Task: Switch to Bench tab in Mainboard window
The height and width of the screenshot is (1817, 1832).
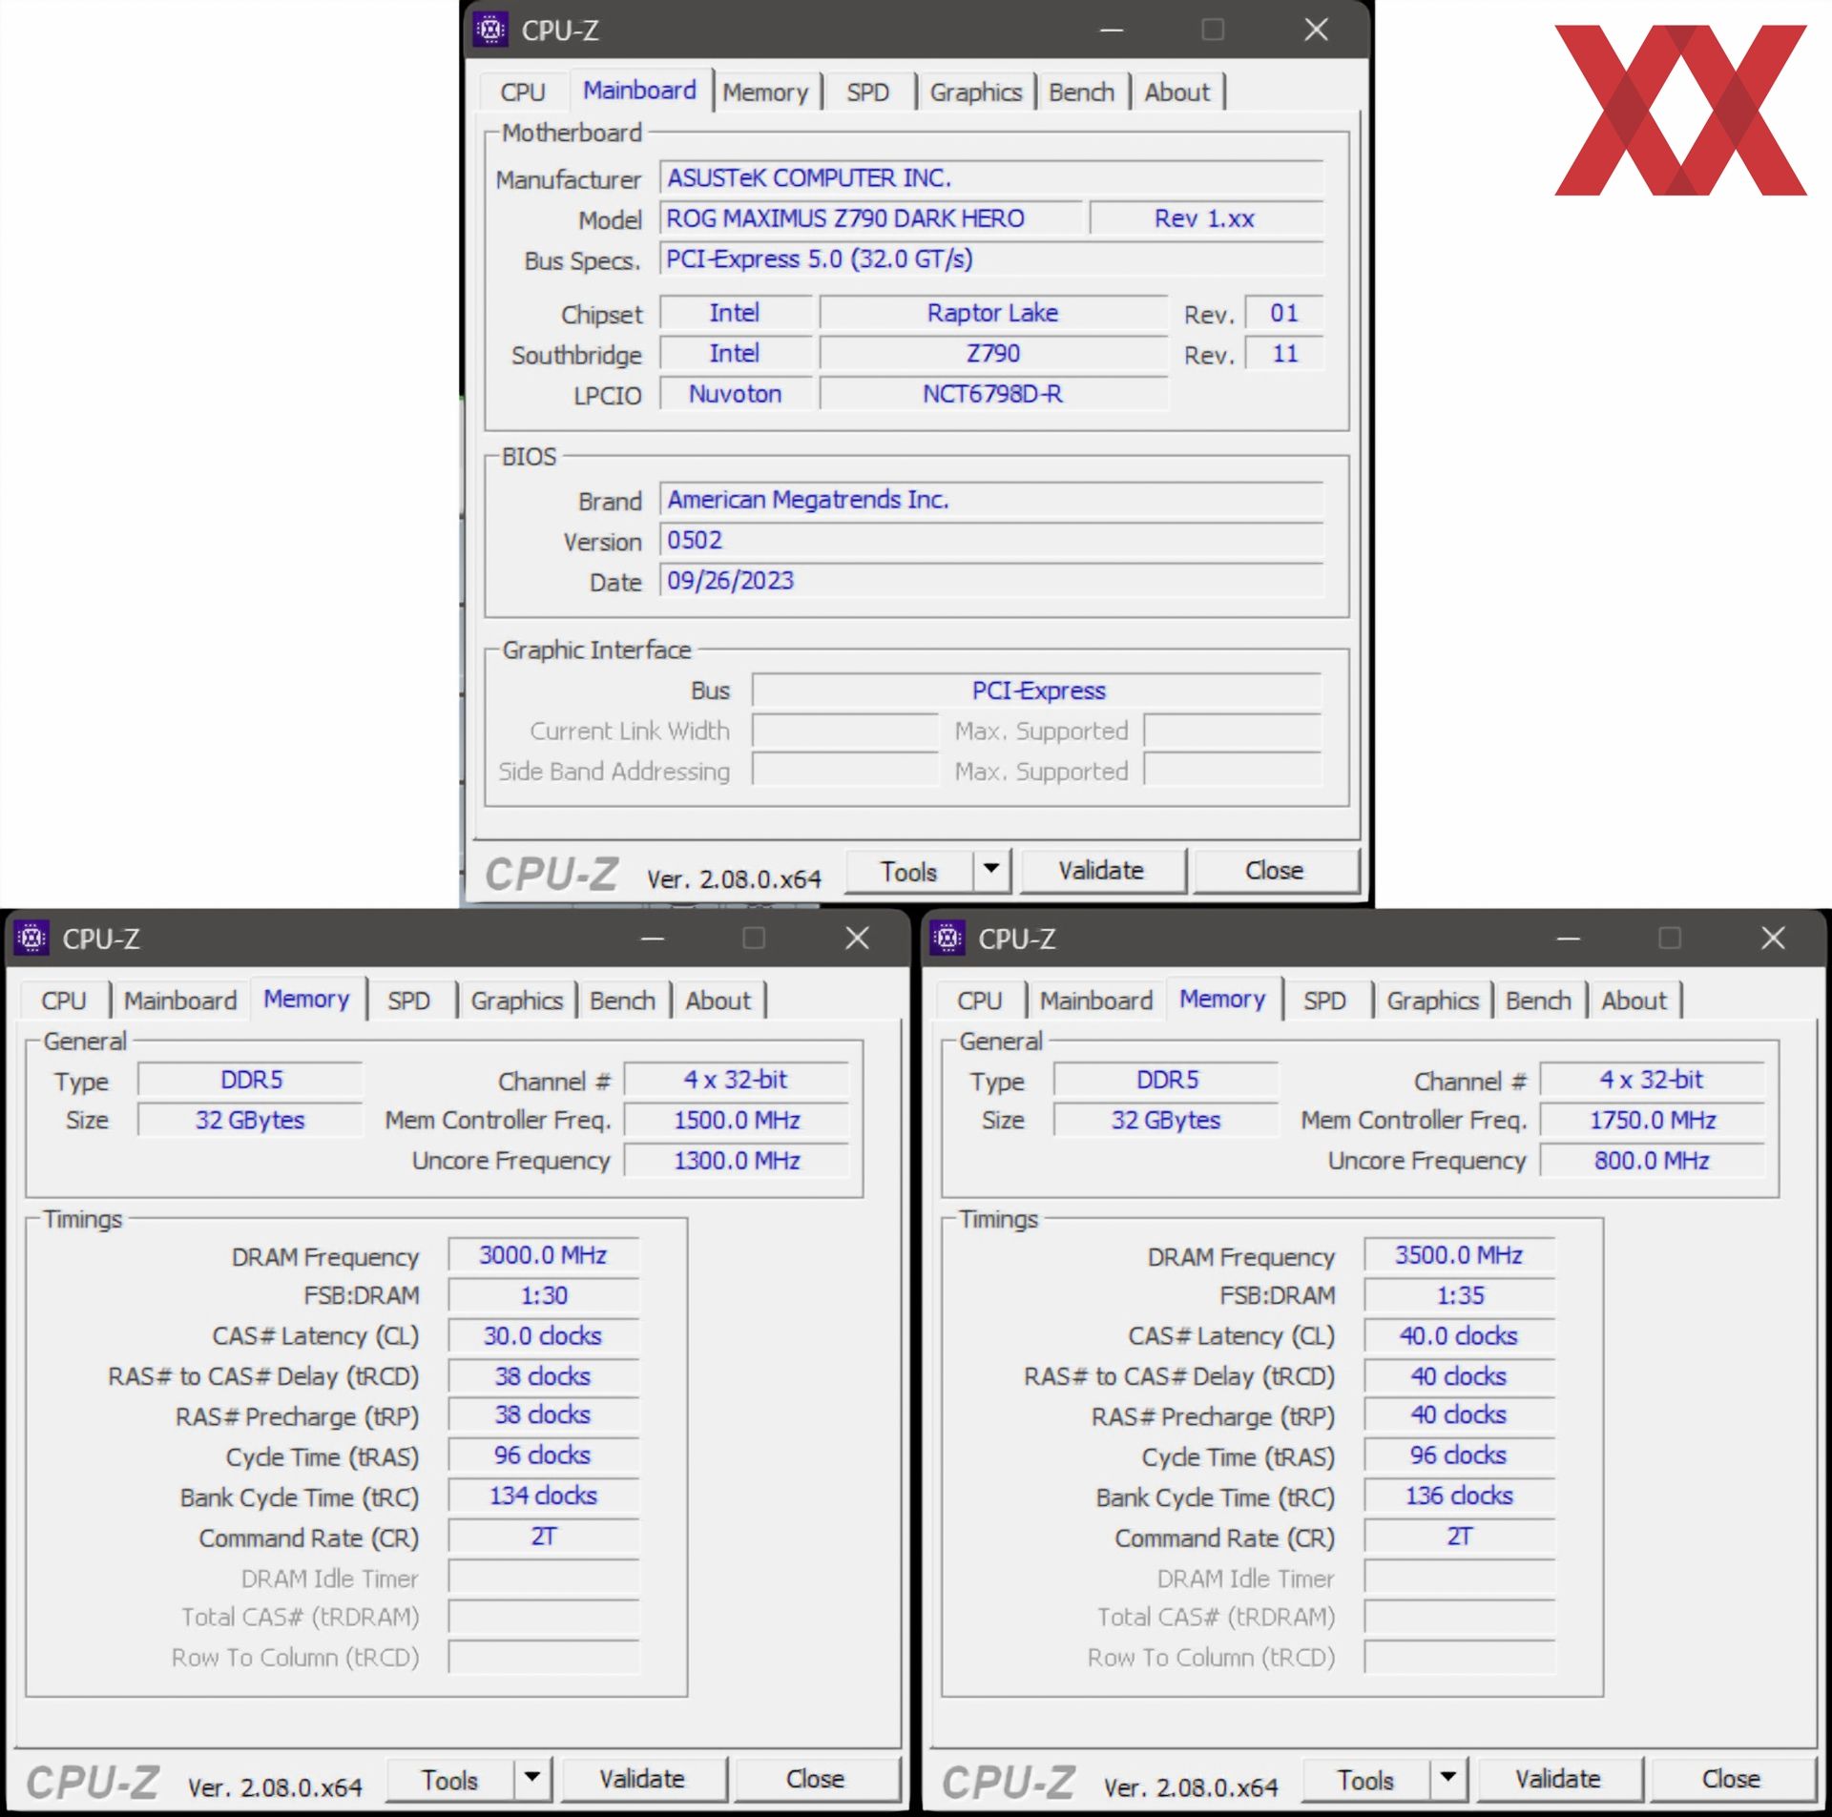Action: click(1081, 93)
